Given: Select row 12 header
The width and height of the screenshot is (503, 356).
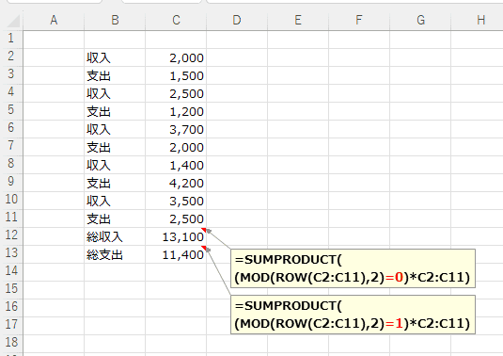Looking at the screenshot, I should (11, 236).
